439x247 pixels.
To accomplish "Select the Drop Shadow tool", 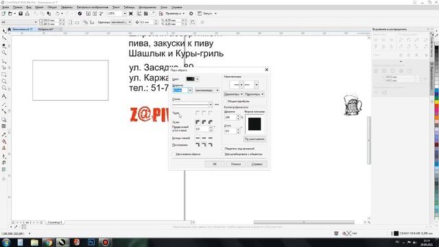I will pos(4,119).
